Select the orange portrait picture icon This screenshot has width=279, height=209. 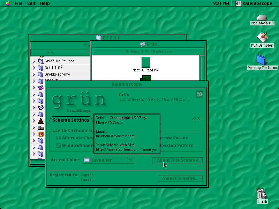tap(41, 134)
